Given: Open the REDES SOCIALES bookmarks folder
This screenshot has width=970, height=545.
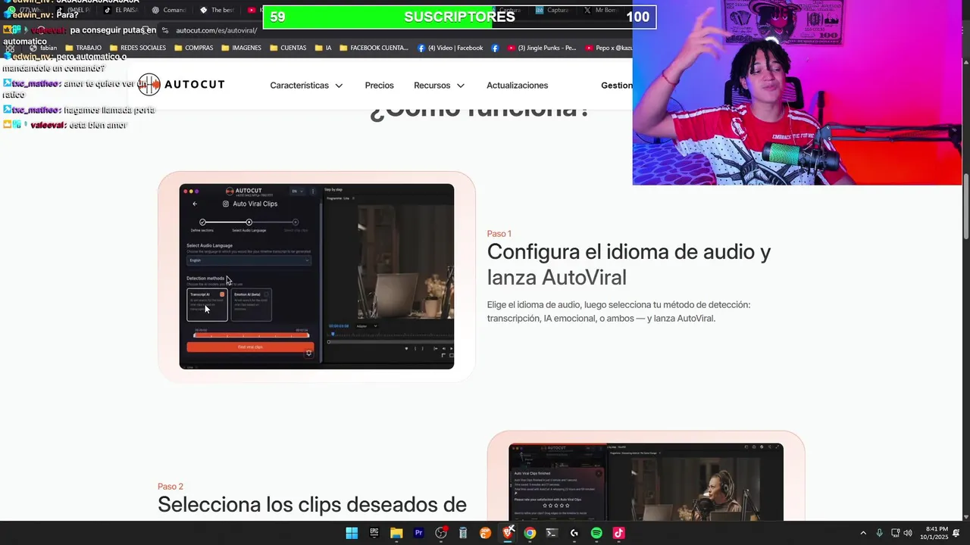Looking at the screenshot, I should click(138, 48).
